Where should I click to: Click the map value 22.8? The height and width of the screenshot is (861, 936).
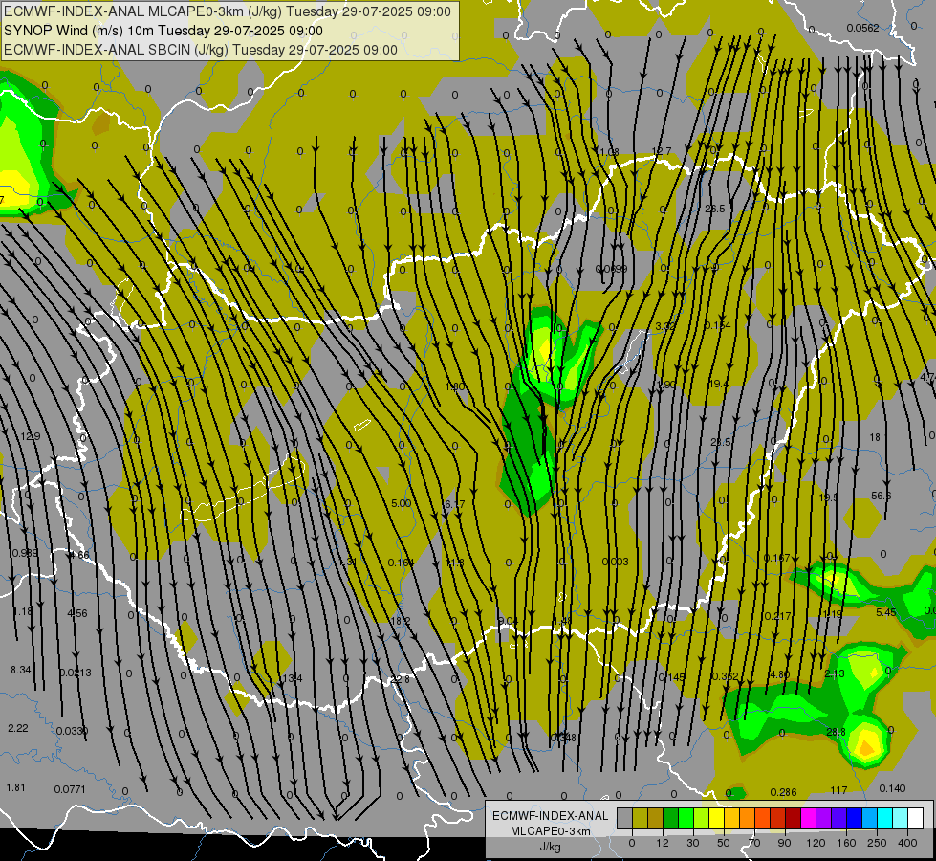pyautogui.click(x=401, y=679)
